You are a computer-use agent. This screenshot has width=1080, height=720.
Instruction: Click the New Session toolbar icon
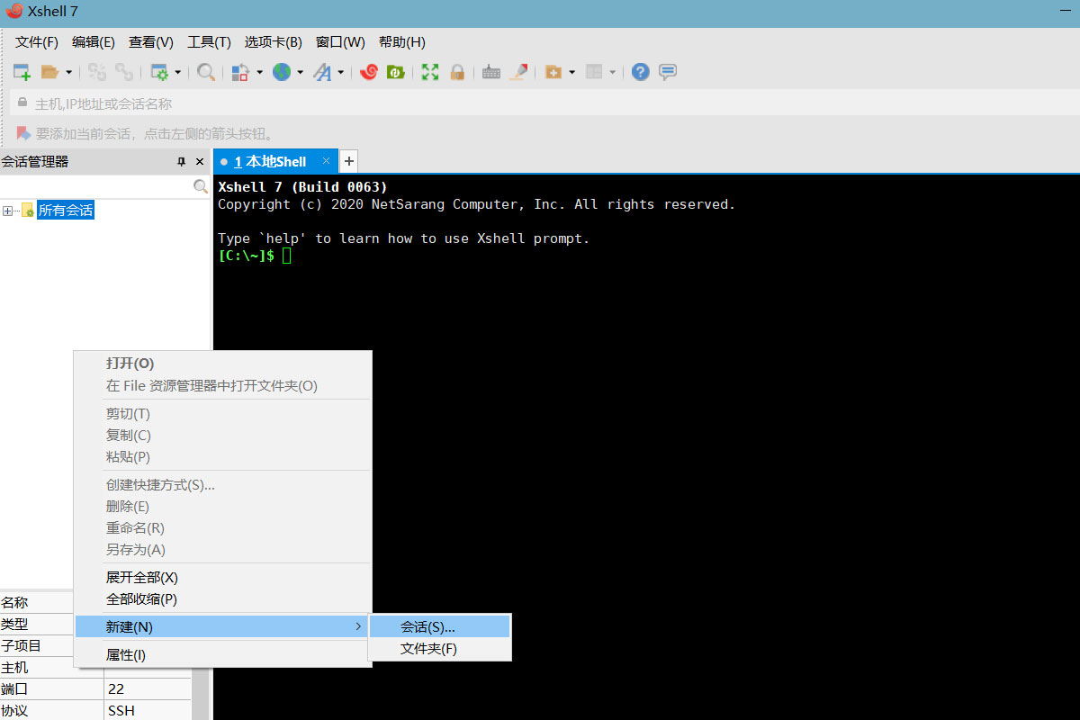[x=22, y=72]
